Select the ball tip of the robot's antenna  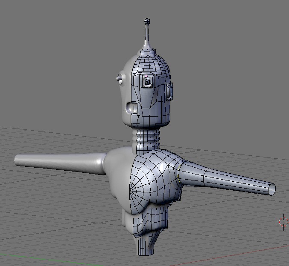click(x=147, y=21)
